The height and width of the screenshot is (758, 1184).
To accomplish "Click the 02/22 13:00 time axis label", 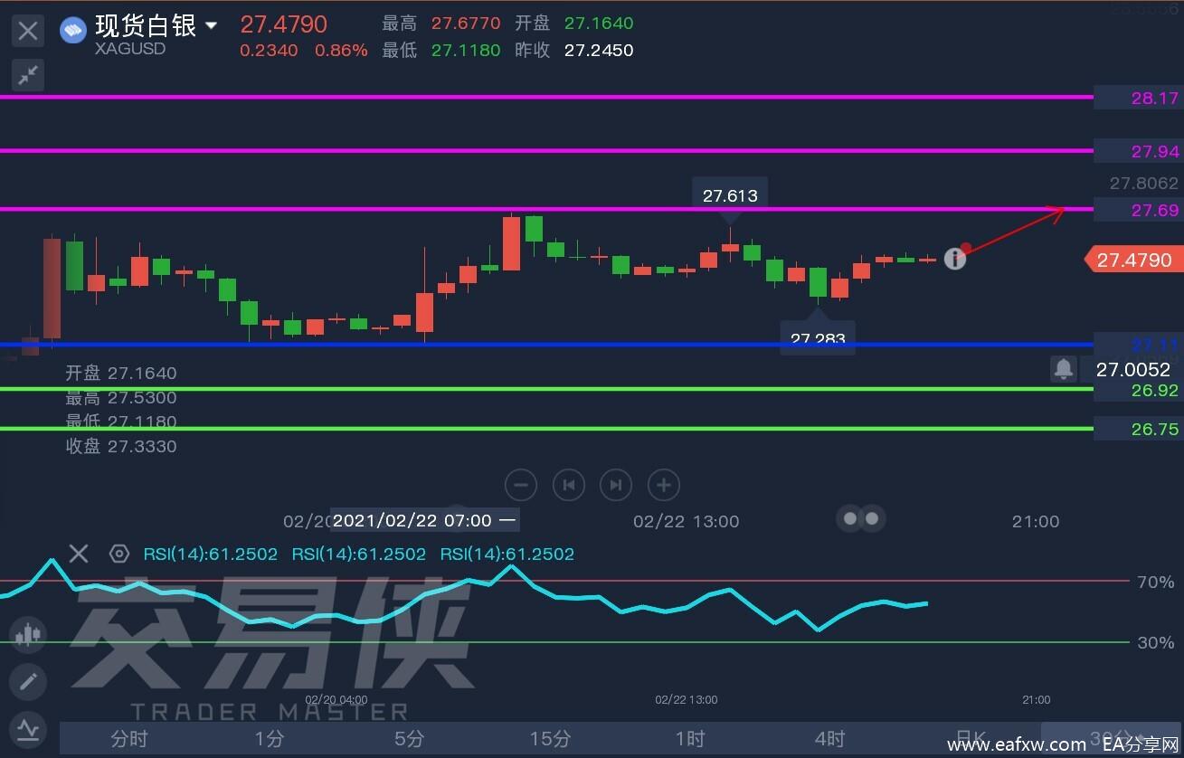I will click(x=686, y=521).
